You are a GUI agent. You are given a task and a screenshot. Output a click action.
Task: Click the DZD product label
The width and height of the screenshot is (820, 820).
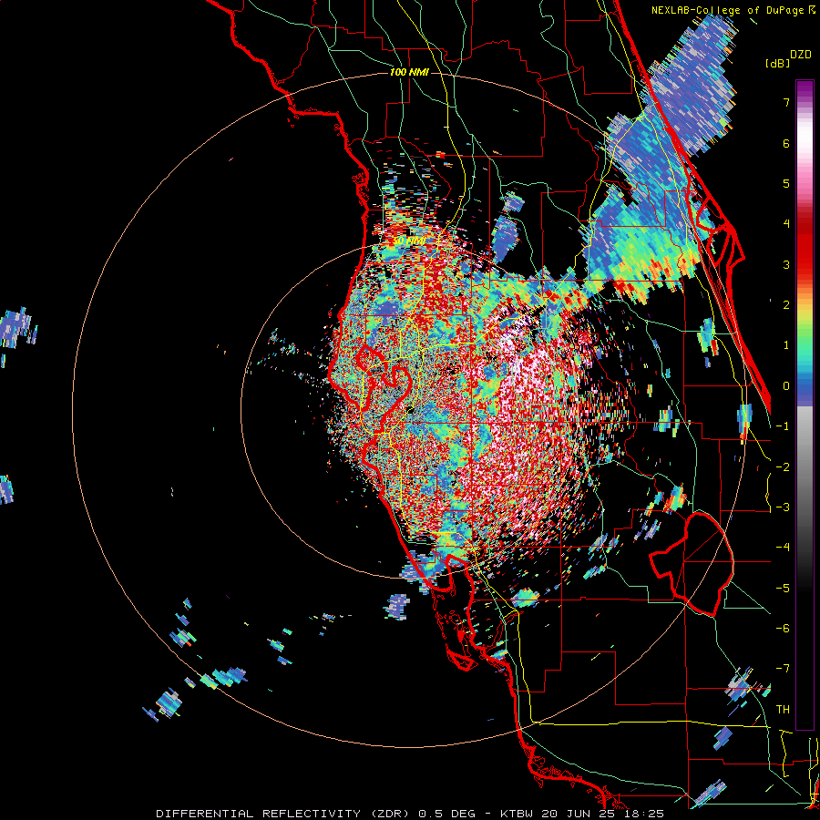[x=801, y=55]
